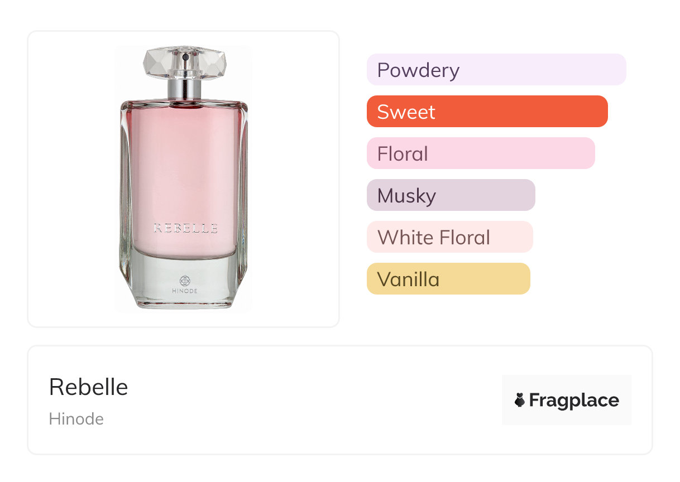Choose the Floral accord bar

point(480,153)
